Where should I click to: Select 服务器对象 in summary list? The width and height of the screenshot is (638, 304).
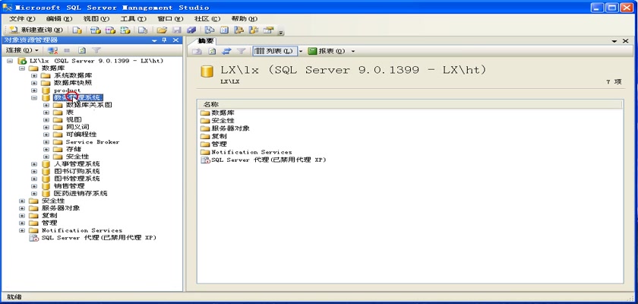pyautogui.click(x=230, y=128)
